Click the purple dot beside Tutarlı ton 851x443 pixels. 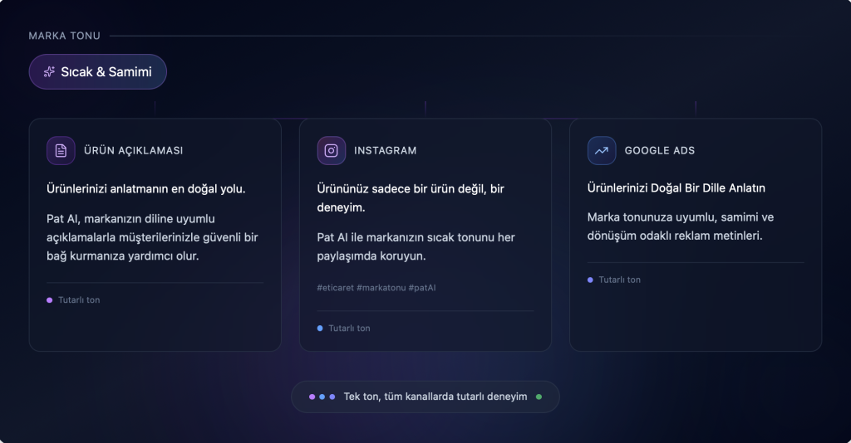coord(50,300)
